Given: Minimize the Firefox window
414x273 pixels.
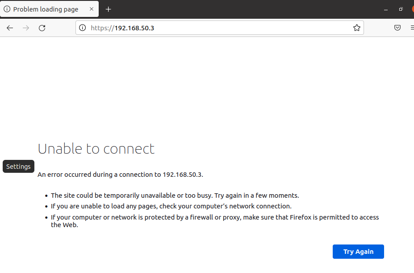Looking at the screenshot, I should pos(386,9).
